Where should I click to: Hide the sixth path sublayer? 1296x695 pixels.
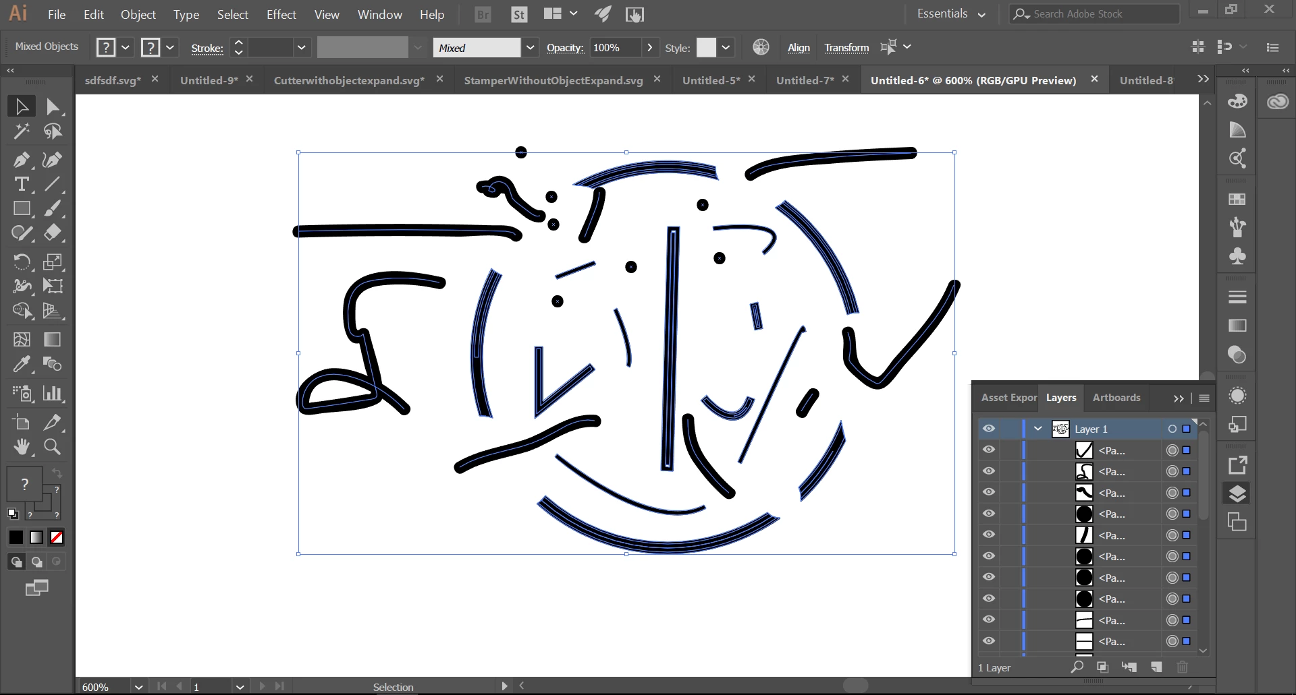(989, 555)
